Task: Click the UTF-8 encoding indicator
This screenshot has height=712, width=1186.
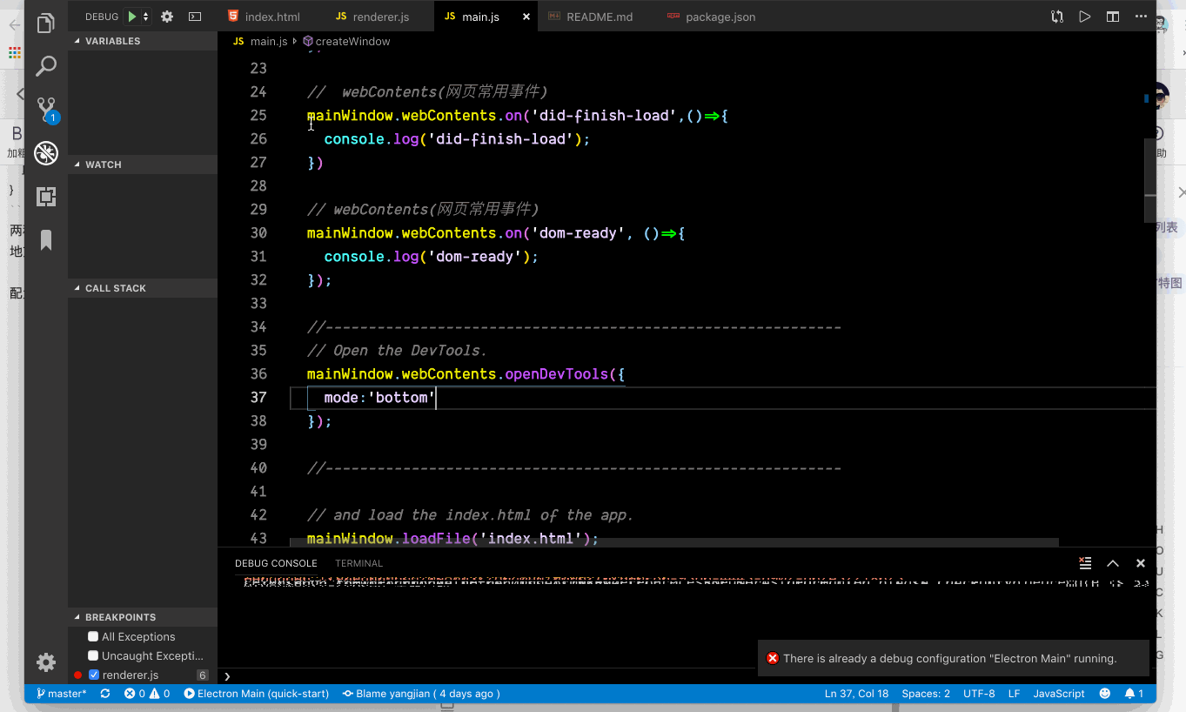Action: 979,694
